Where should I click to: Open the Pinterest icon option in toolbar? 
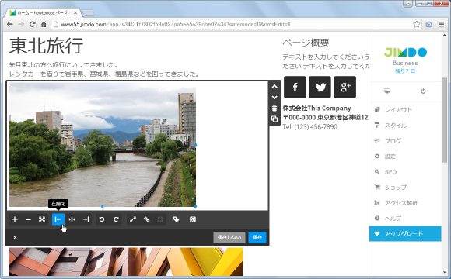(x=193, y=219)
